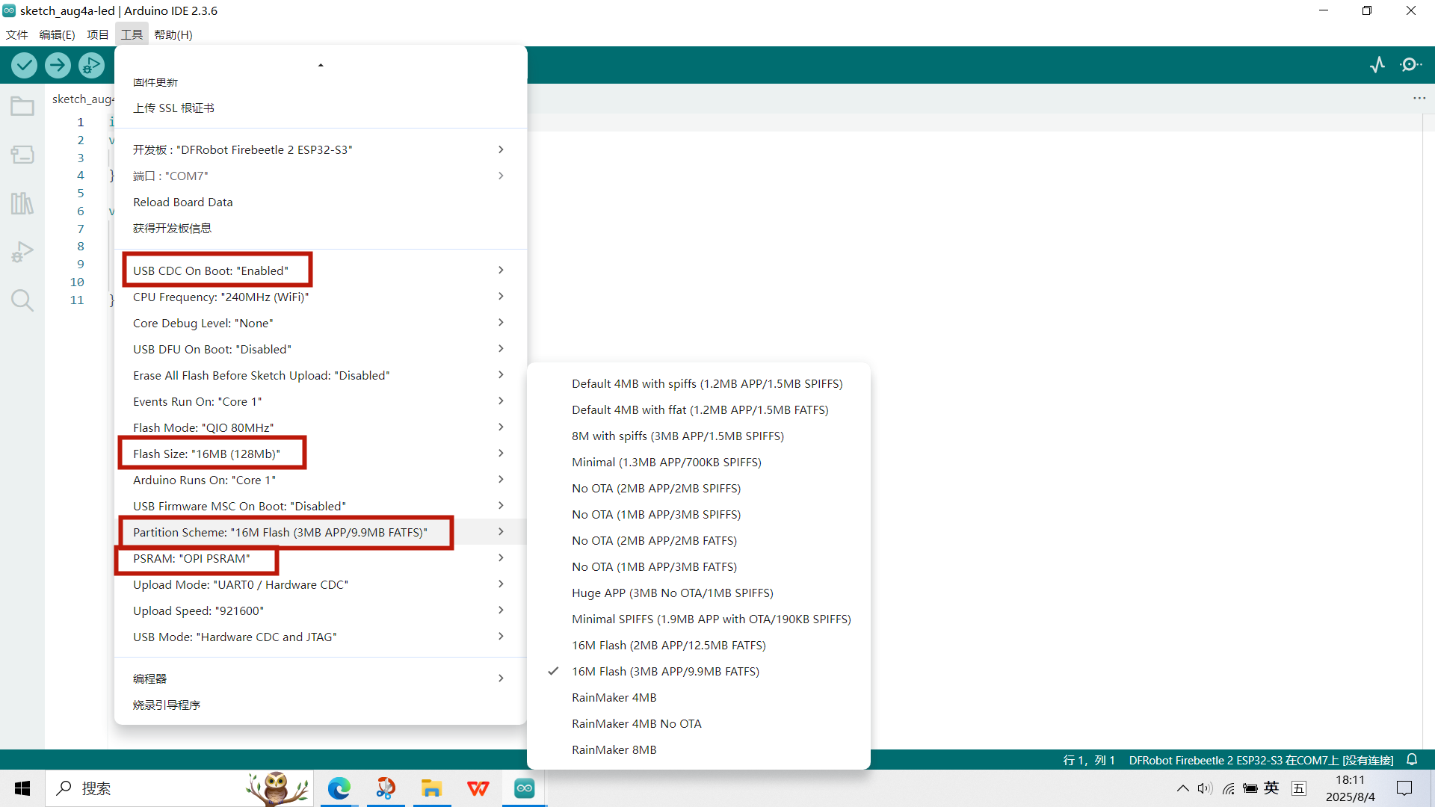This screenshot has height=807, width=1435.
Task: Expand the 开发板 board submenu
Action: [320, 149]
